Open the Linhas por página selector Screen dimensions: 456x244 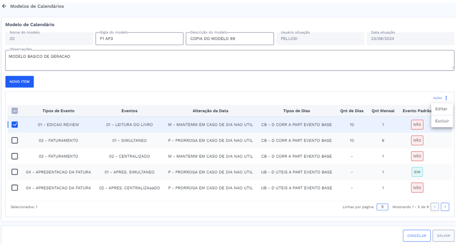pos(382,207)
